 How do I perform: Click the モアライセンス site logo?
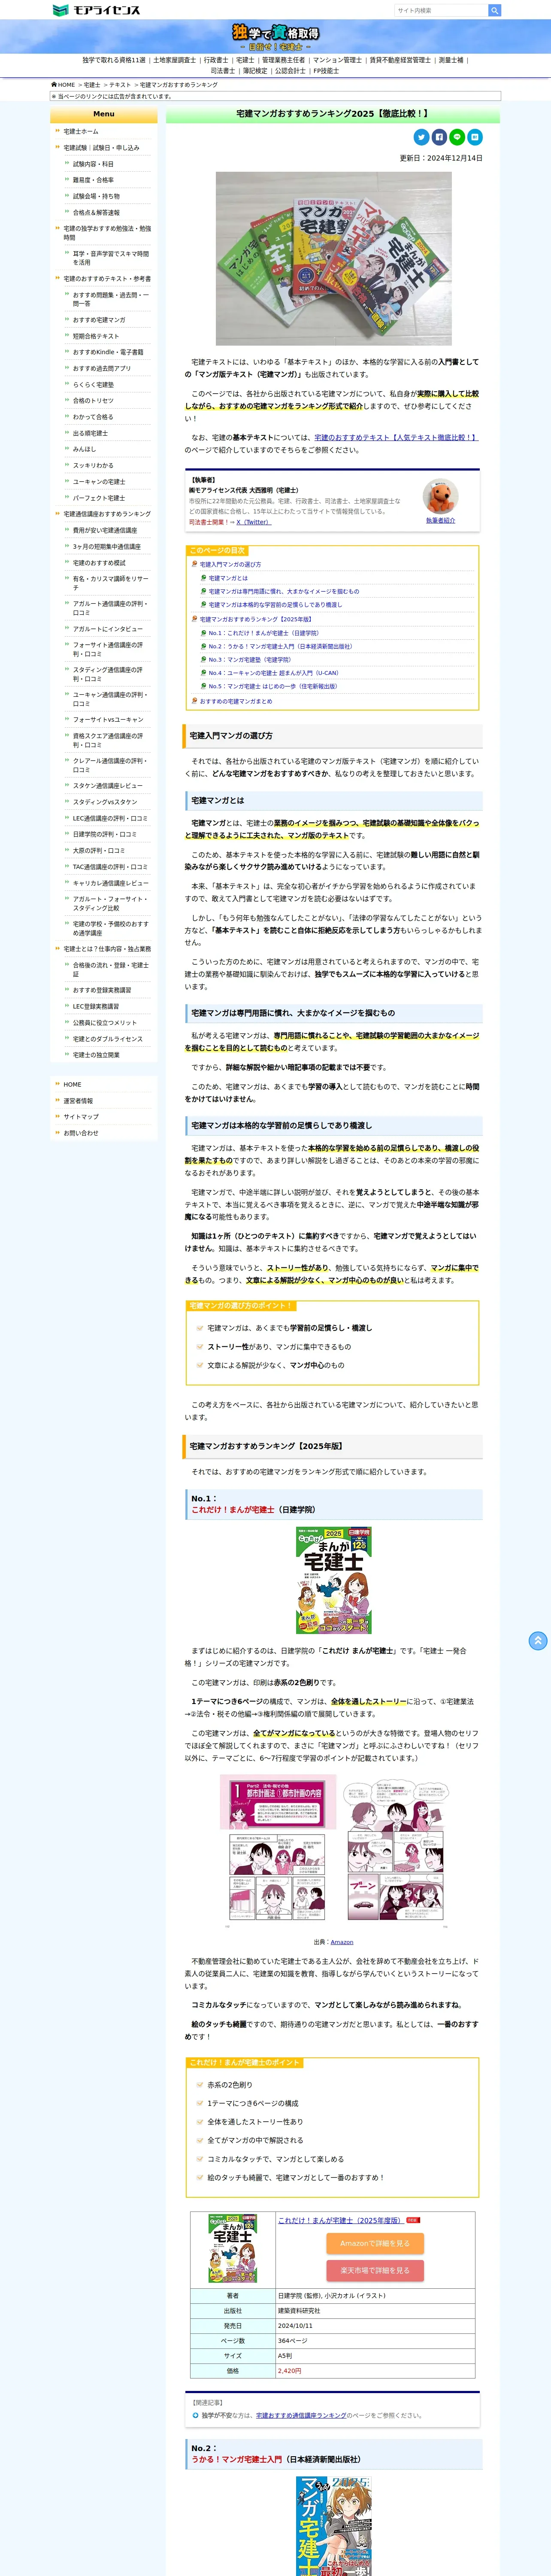pos(96,10)
